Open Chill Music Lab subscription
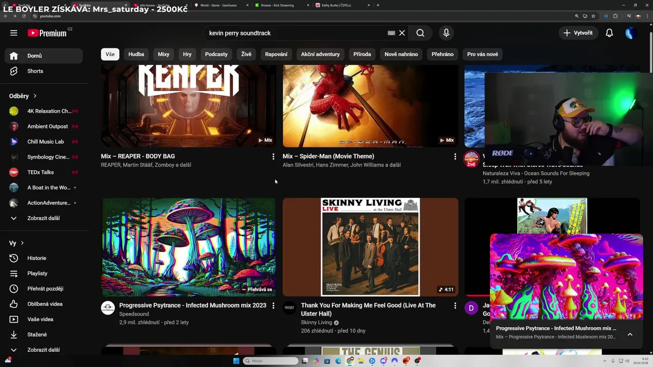653x367 pixels. point(44,142)
